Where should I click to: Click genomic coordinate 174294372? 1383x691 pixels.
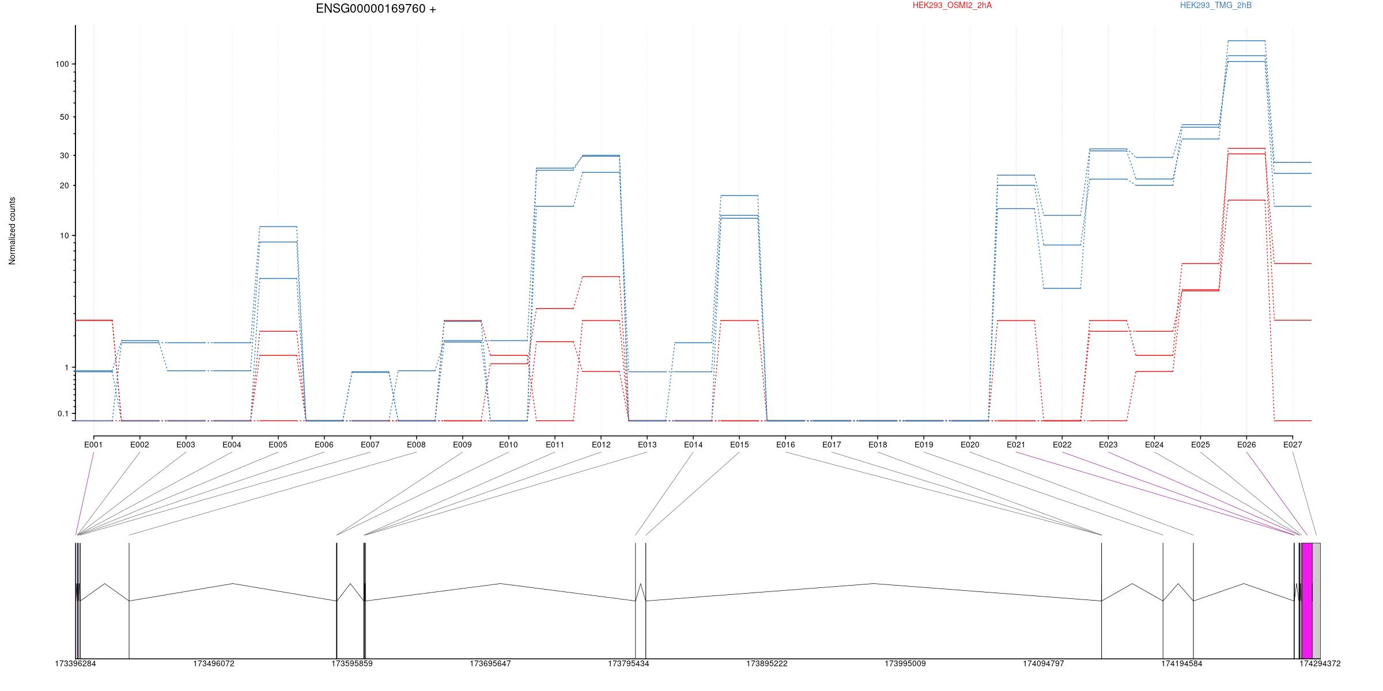[x=1320, y=663]
